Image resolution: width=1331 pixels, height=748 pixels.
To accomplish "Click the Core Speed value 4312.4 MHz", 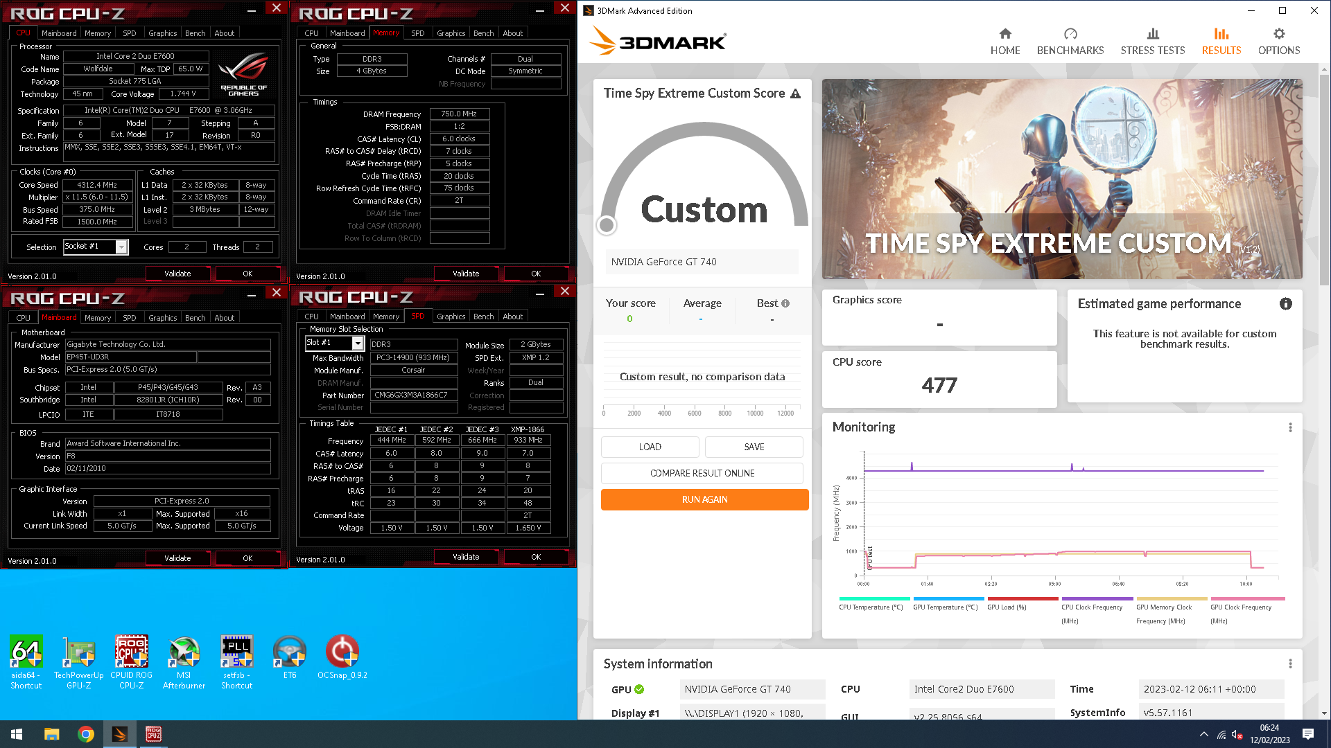I will pos(97,185).
